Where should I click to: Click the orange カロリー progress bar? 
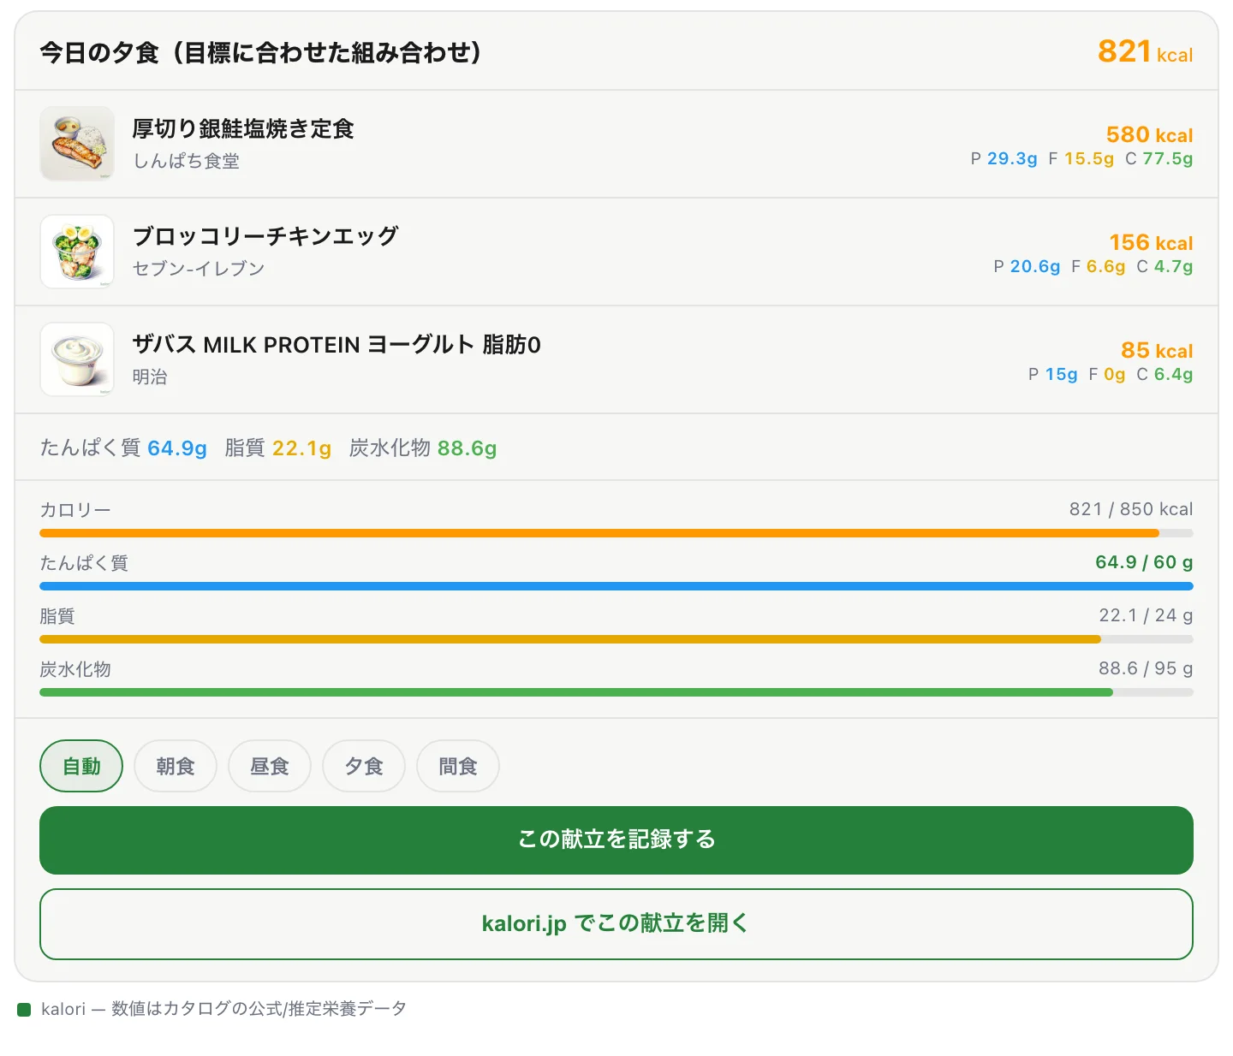click(x=616, y=533)
